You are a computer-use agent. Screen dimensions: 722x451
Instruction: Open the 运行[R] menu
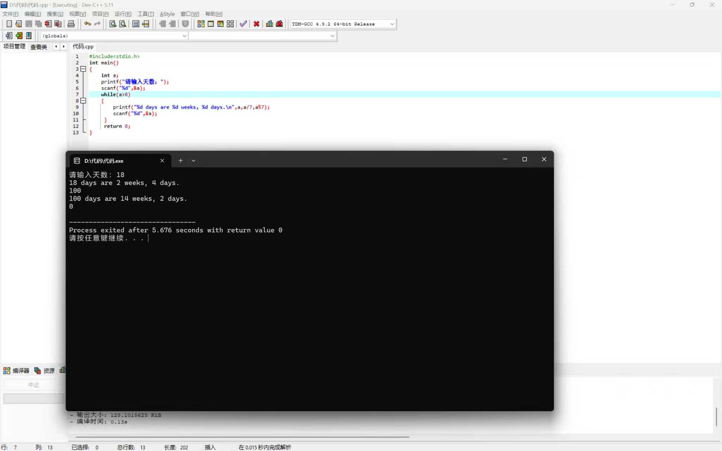(x=123, y=14)
